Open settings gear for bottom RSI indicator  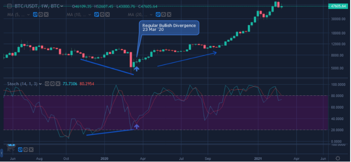click(x=26, y=150)
